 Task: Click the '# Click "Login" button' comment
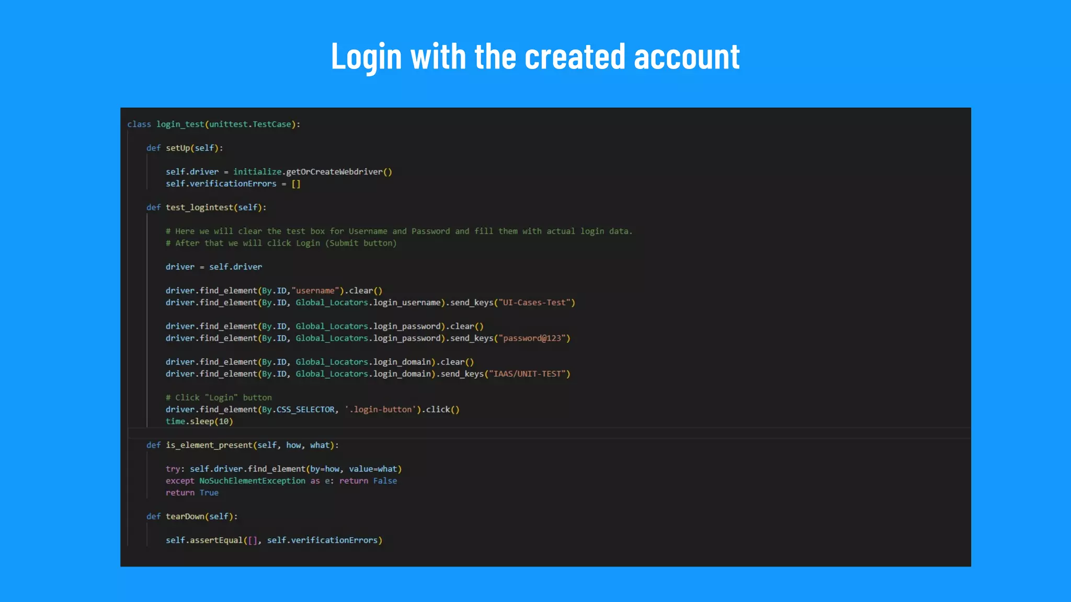pyautogui.click(x=219, y=398)
